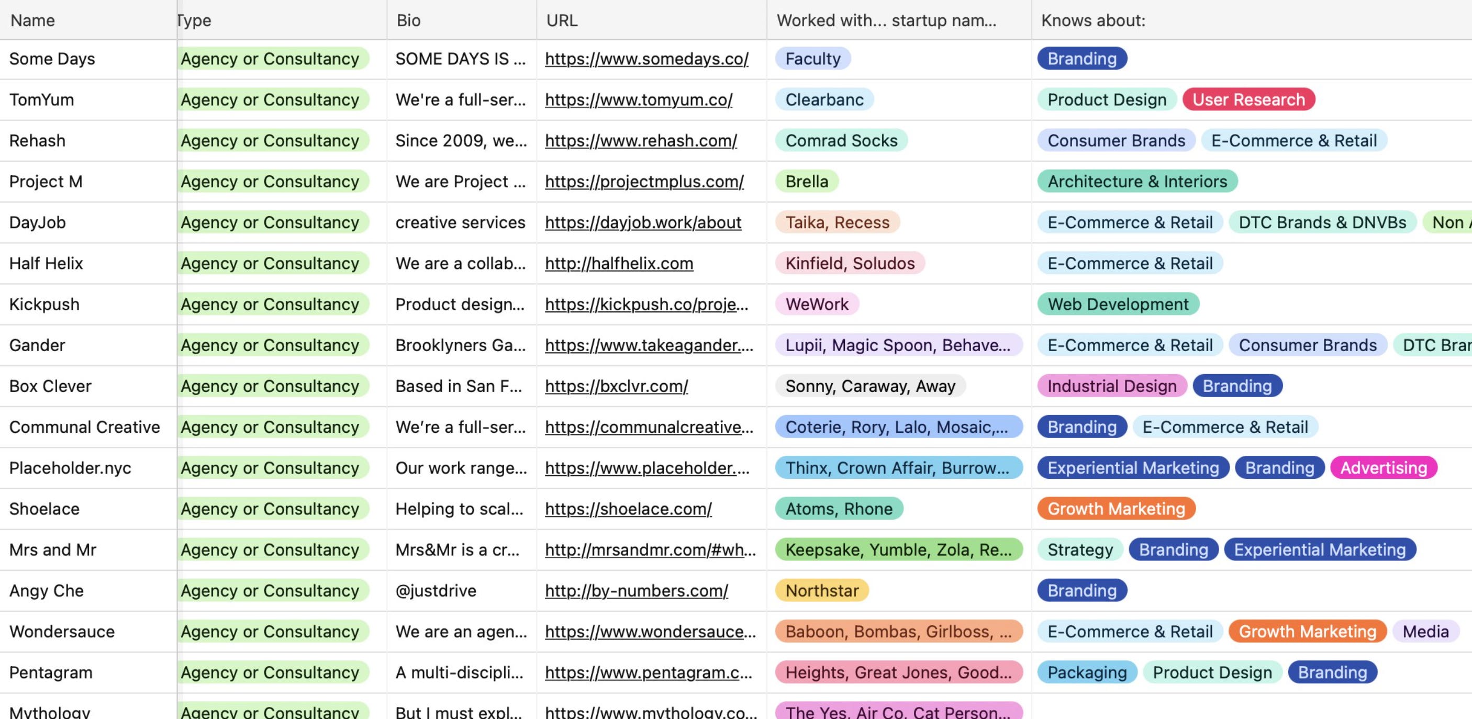
Task: Click the Web Development tag
Action: tap(1118, 305)
